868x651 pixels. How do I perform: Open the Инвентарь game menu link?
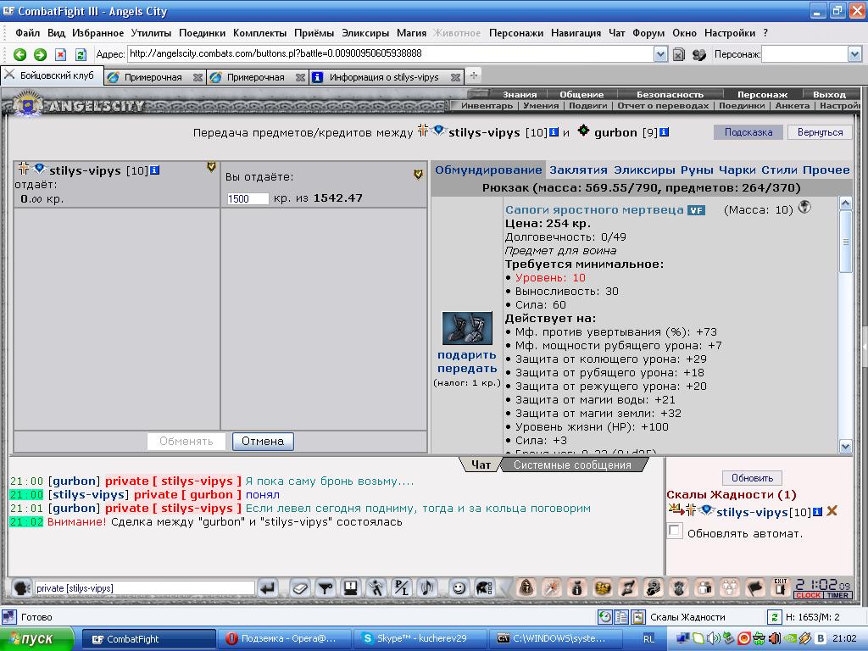point(487,105)
